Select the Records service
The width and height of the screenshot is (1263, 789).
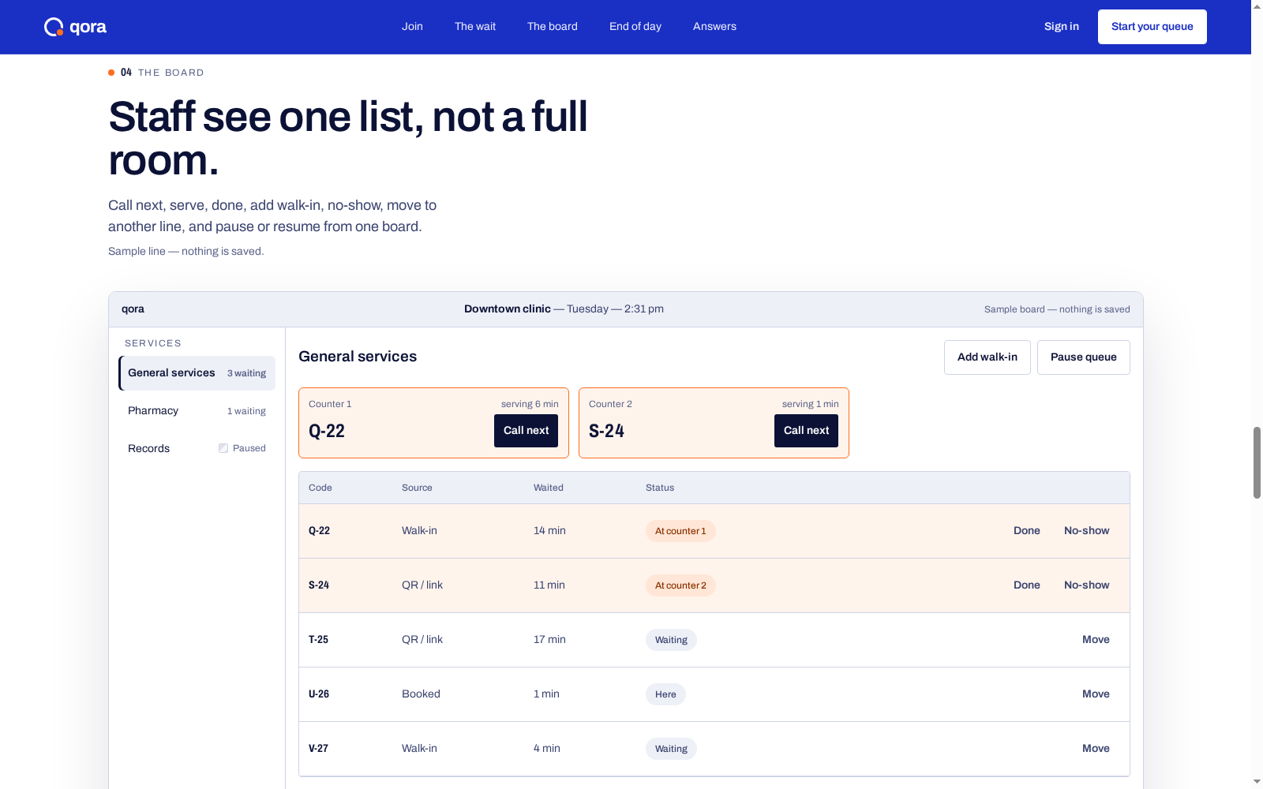coord(197,448)
